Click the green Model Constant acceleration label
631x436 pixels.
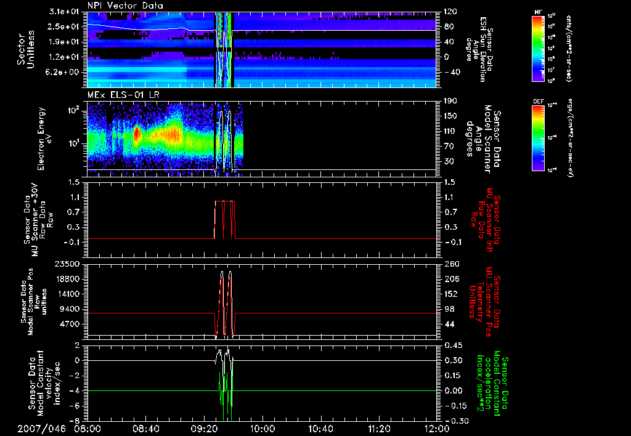(x=491, y=383)
